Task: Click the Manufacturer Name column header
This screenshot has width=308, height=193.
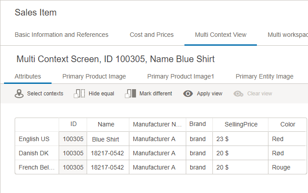Action: tap(157, 125)
